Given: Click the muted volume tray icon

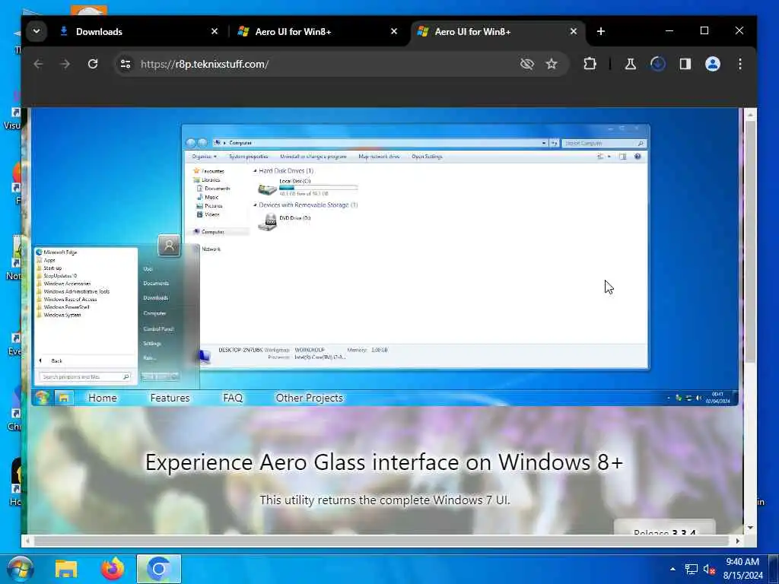Looking at the screenshot, I should coord(708,569).
